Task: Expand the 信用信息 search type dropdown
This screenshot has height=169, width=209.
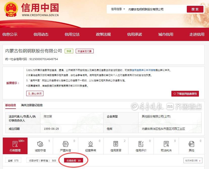Action: tap(118, 9)
